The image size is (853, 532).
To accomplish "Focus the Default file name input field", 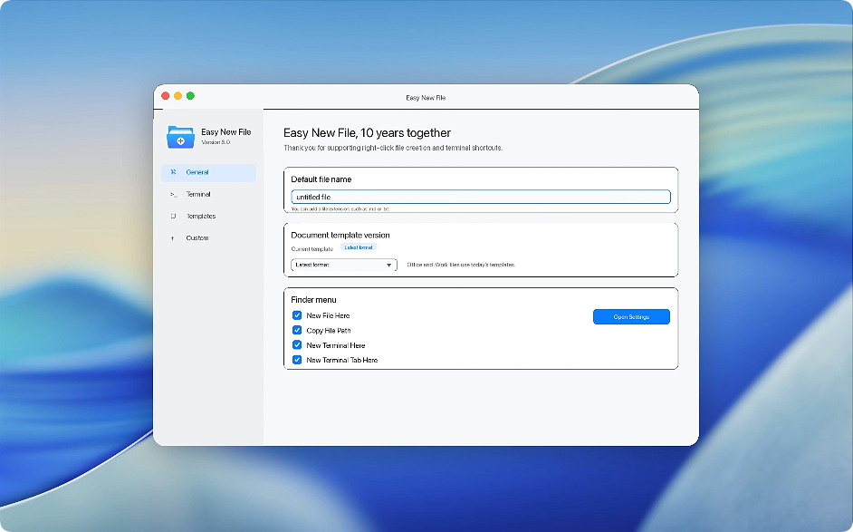I will pyautogui.click(x=480, y=197).
